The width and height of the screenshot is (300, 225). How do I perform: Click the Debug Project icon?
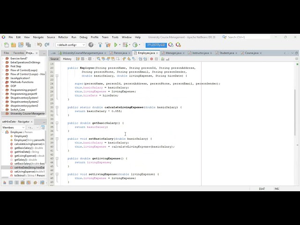(x=125, y=45)
